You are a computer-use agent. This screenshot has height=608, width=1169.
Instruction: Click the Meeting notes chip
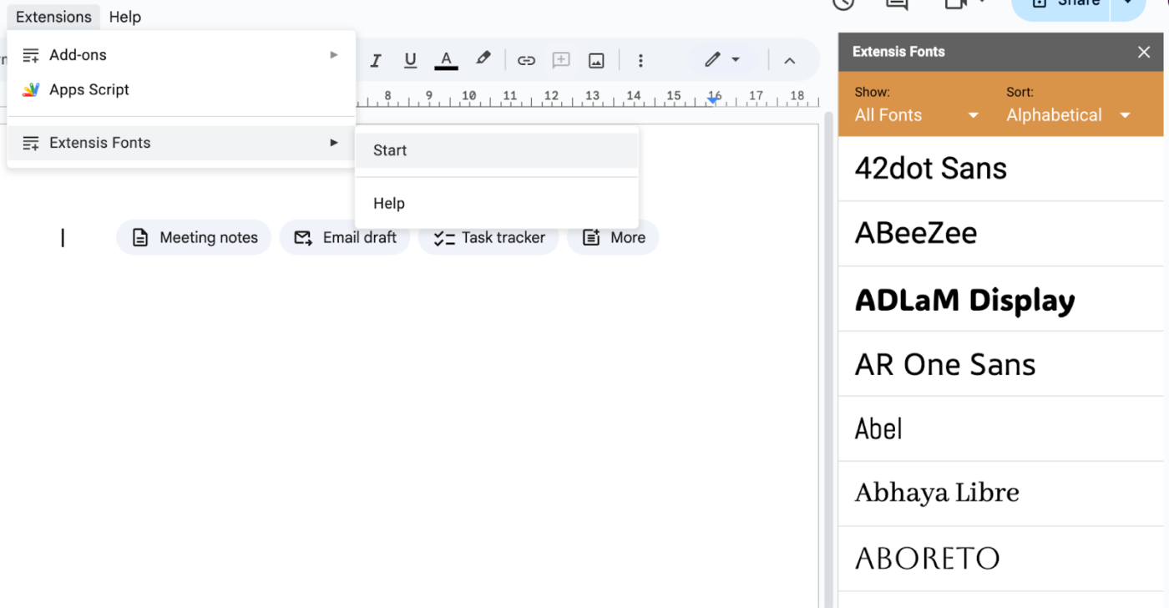click(194, 237)
